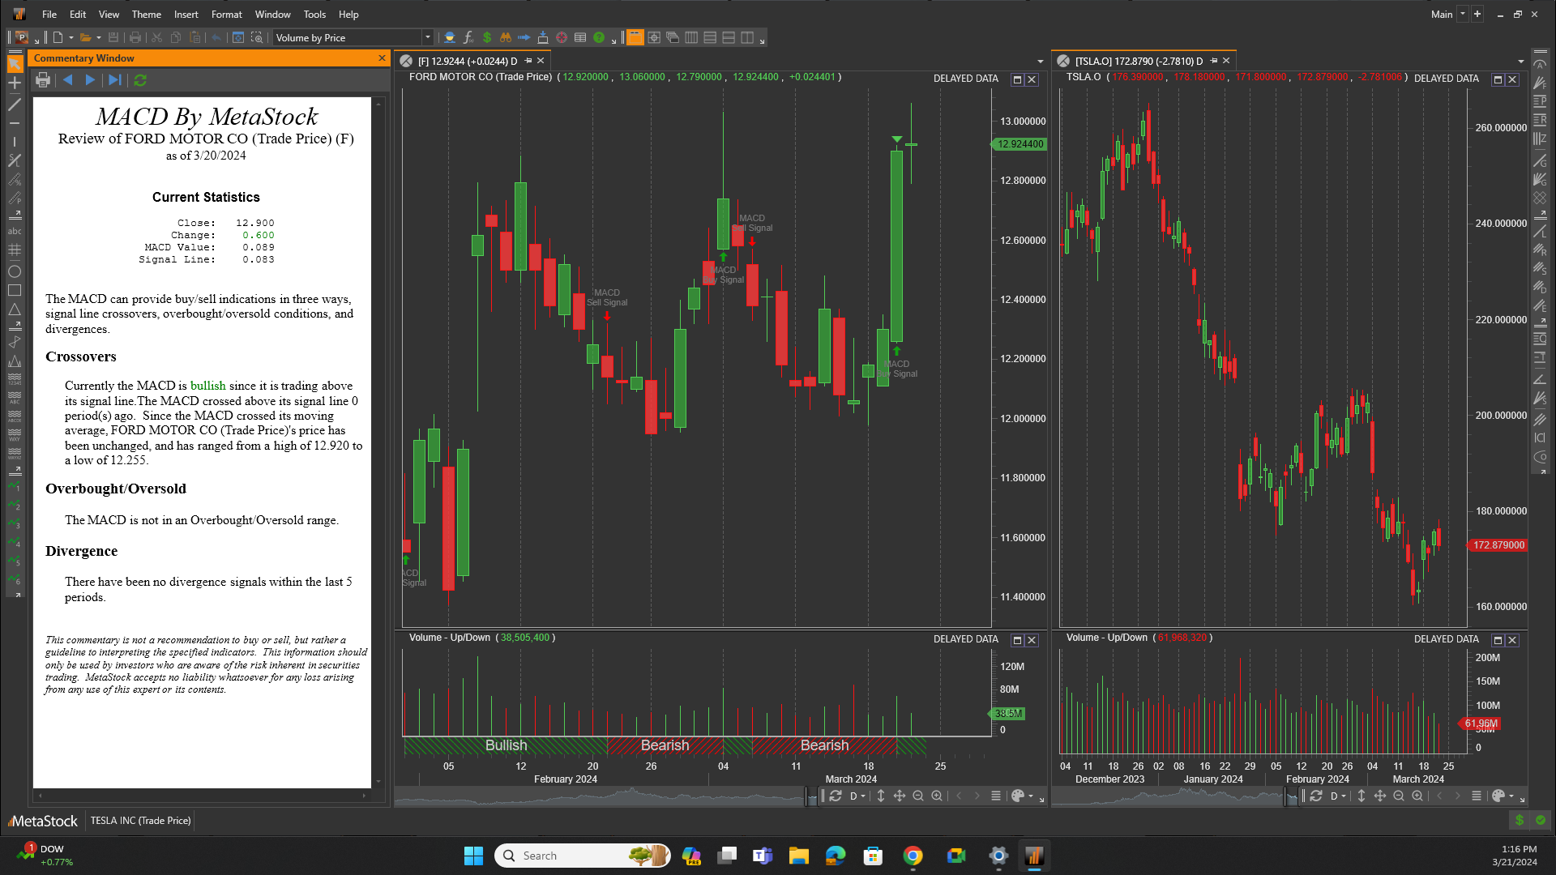Click TESLA INC (Trade Price) status bar label

click(x=140, y=821)
